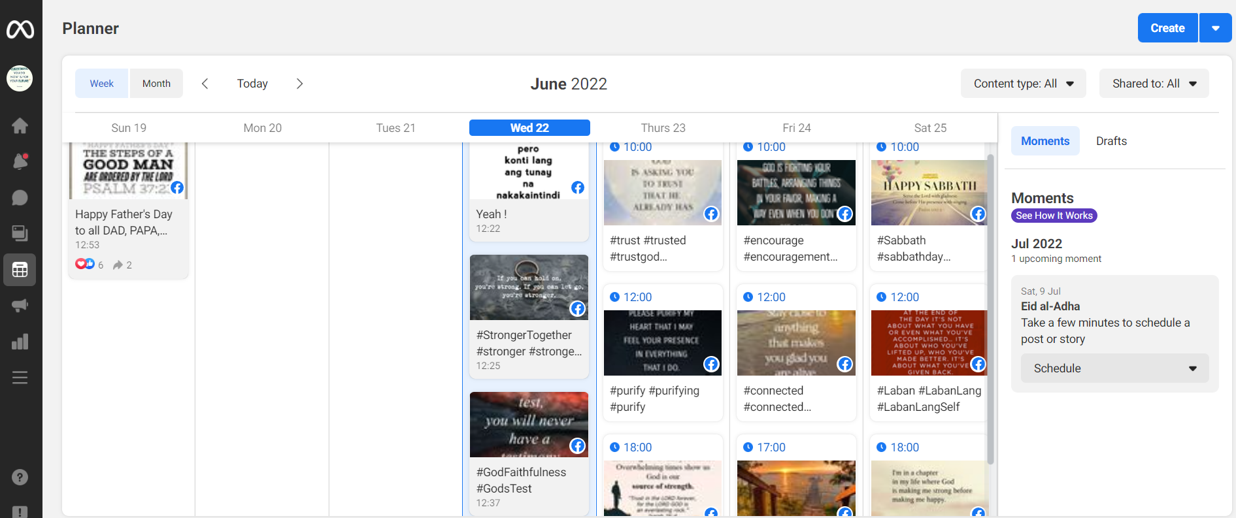Click the Happy Father's Day caption text
This screenshot has height=518, width=1236.
(x=124, y=222)
